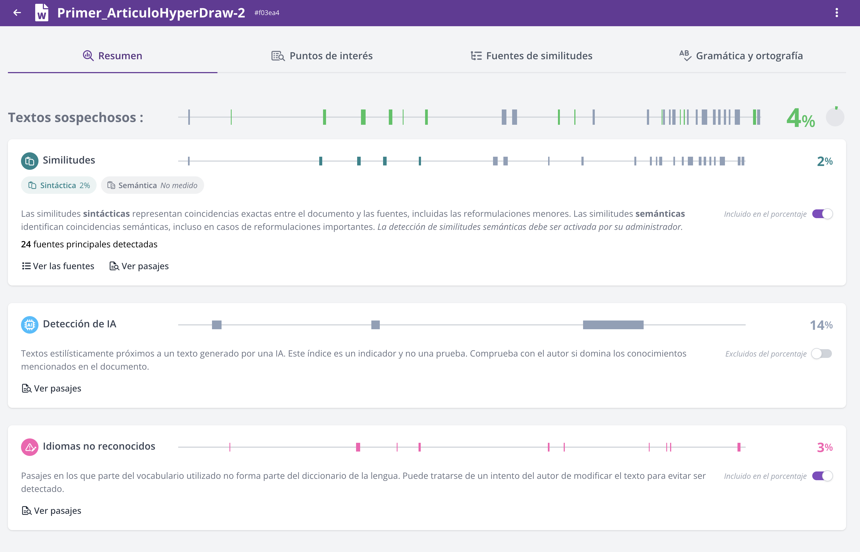This screenshot has width=860, height=552.
Task: Click the largest AI detection timeline block
Action: click(x=613, y=325)
